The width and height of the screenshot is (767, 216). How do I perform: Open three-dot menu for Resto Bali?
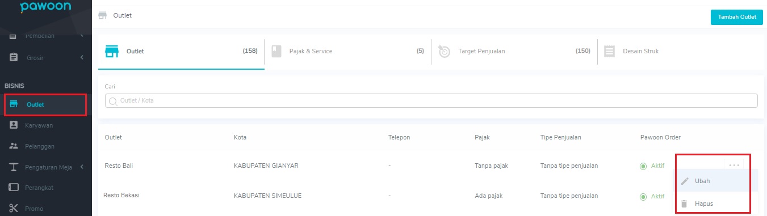tap(734, 166)
